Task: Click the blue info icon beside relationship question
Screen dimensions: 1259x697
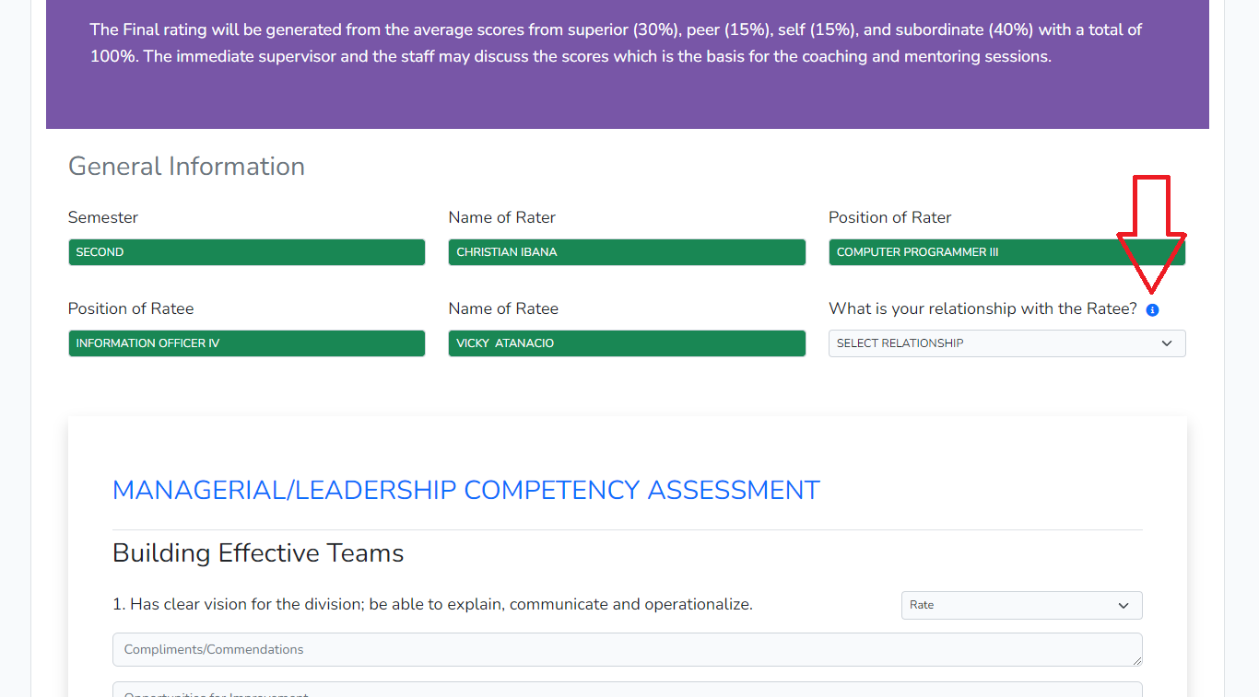Action: 1152,310
